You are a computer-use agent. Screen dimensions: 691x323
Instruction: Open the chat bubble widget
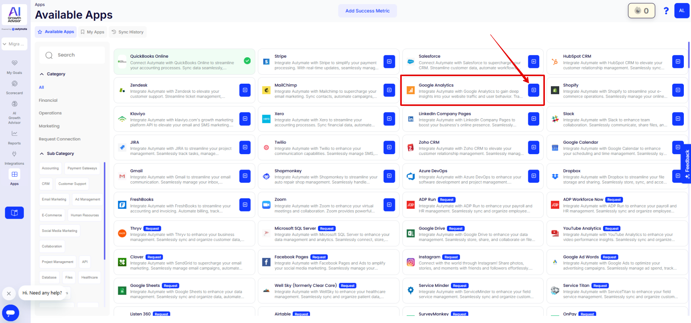11,313
